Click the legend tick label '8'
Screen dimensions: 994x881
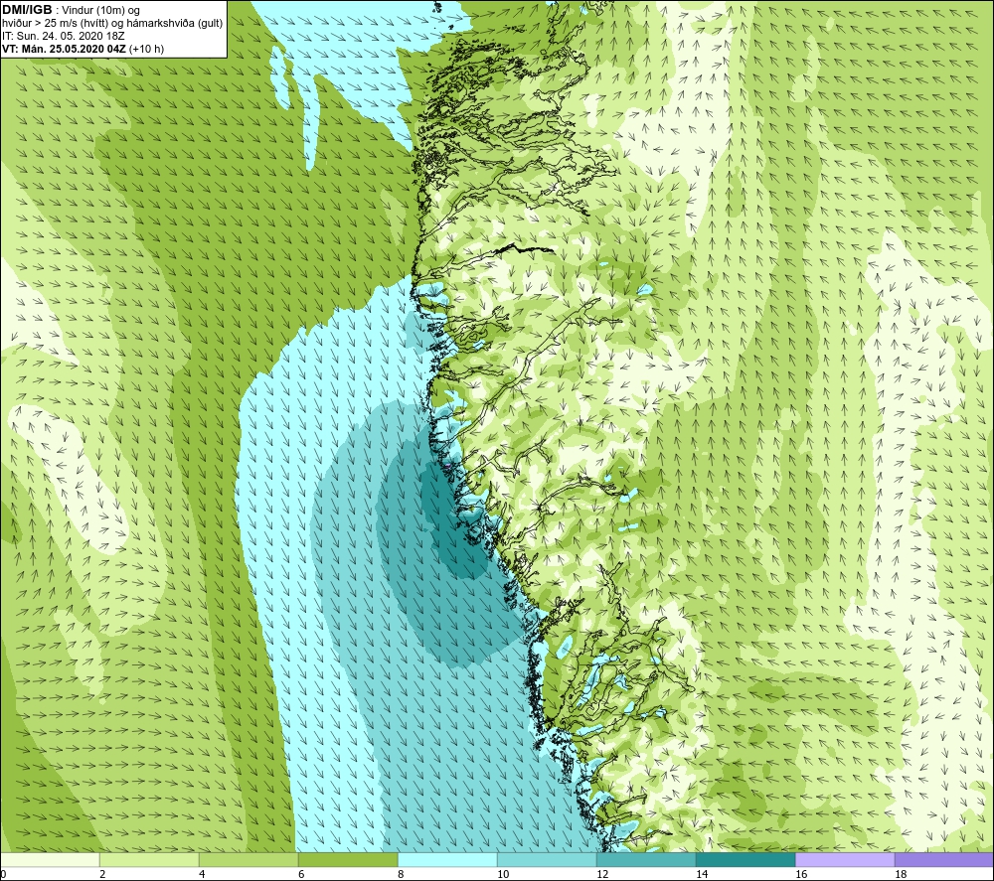tap(401, 874)
